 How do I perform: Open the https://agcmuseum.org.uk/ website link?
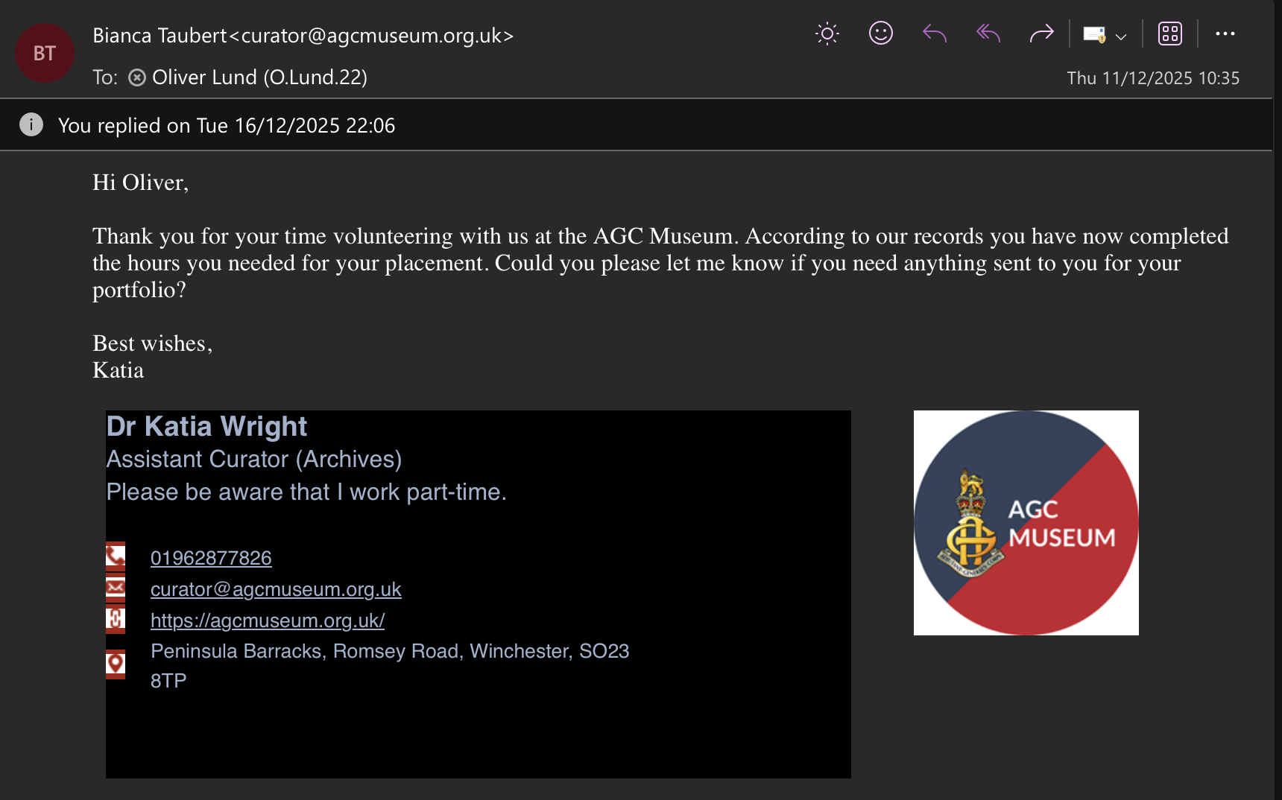pyautogui.click(x=268, y=620)
